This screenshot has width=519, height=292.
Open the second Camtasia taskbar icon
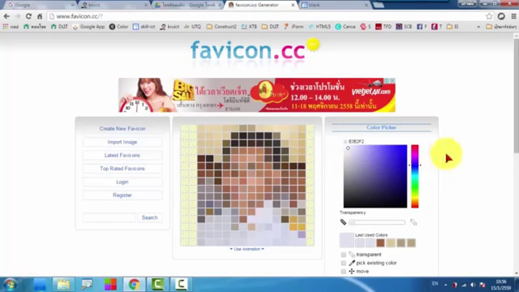(x=181, y=284)
